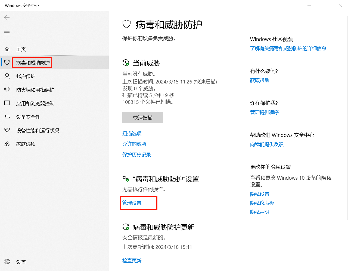The height and width of the screenshot is (271, 348).
Task: Click the shield icon in the page header
Action: click(x=127, y=24)
